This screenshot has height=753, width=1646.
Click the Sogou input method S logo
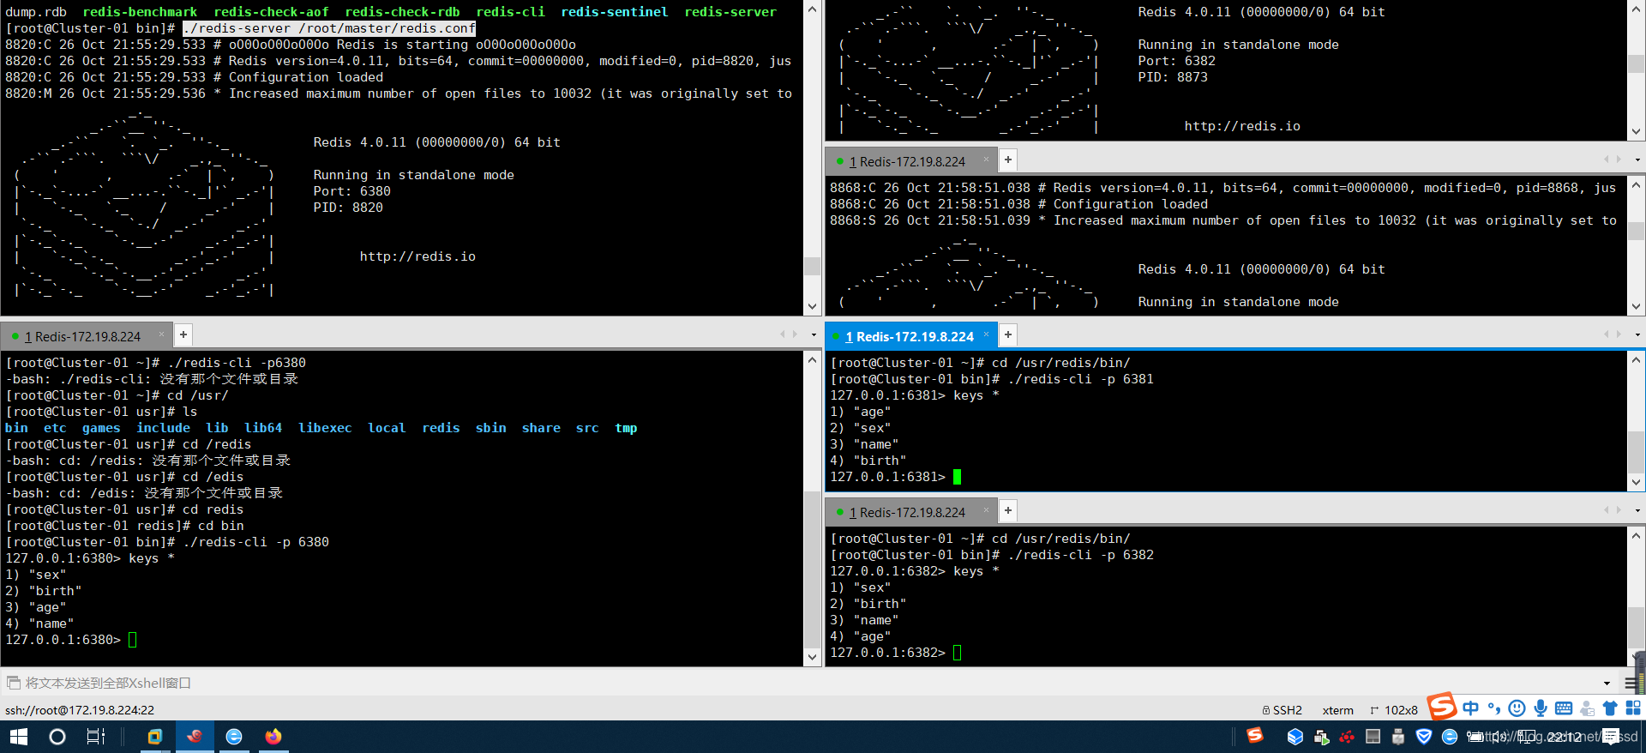[1442, 707]
